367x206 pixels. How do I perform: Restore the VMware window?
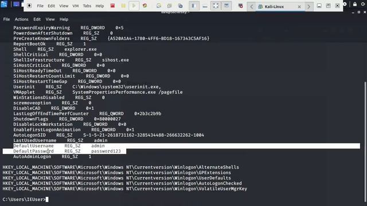328,6
